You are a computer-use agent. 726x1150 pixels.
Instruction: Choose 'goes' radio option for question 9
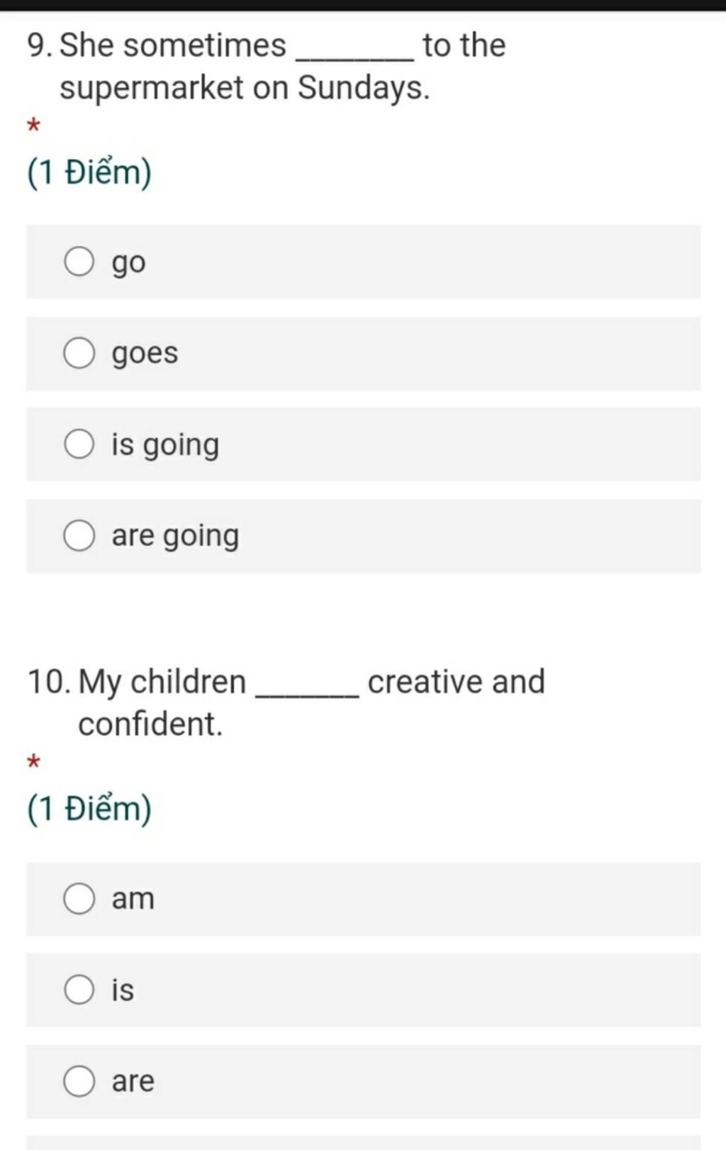79,353
